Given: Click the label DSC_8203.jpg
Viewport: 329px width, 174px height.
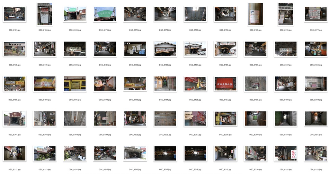Looking at the screenshot, I should click(x=75, y=135).
